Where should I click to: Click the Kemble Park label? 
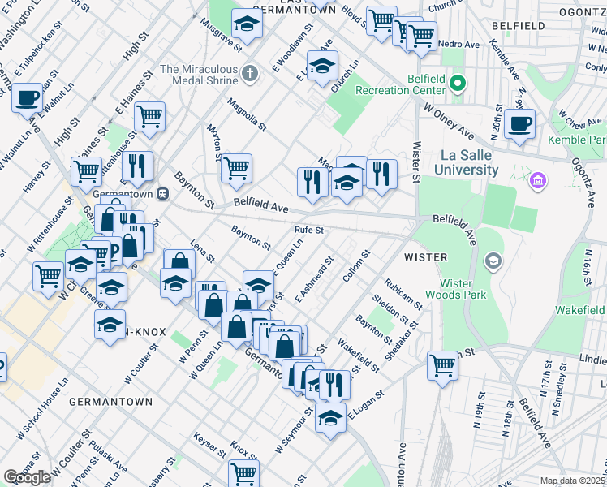[577, 140]
